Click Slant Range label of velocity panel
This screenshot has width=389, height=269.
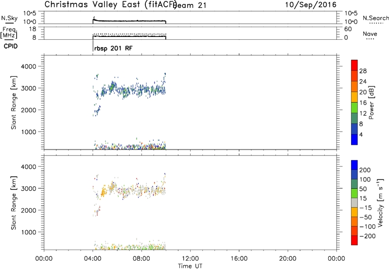(14, 203)
